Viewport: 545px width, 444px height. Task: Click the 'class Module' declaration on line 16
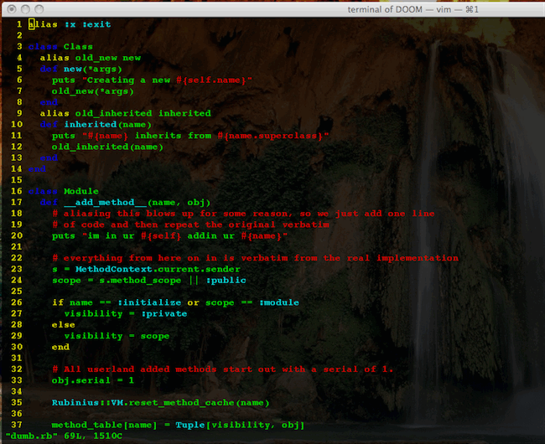coord(64,191)
